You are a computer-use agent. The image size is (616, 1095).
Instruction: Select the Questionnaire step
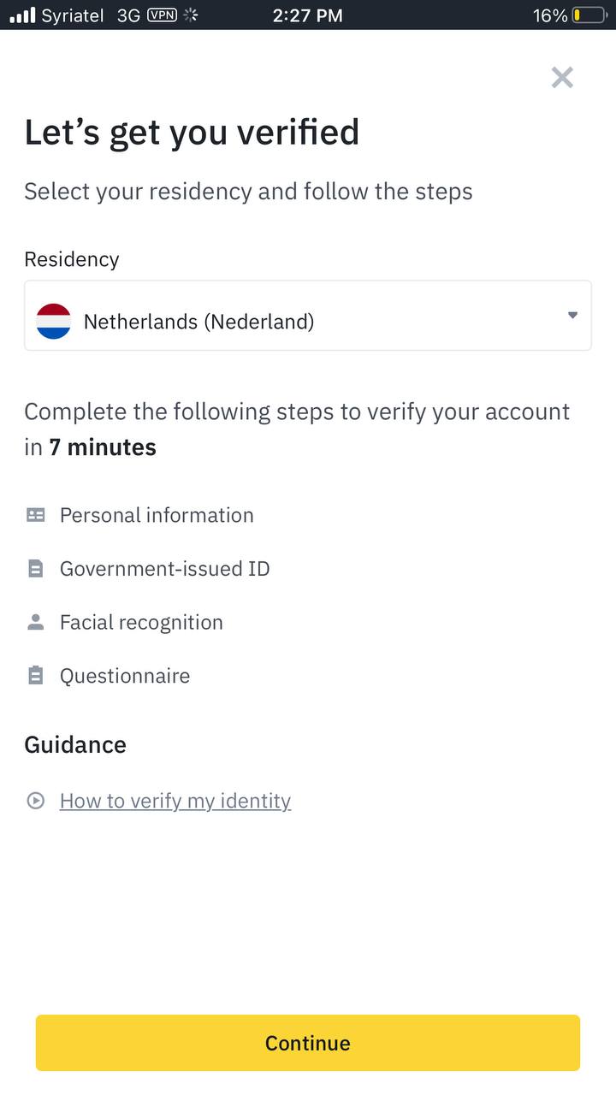(x=125, y=676)
